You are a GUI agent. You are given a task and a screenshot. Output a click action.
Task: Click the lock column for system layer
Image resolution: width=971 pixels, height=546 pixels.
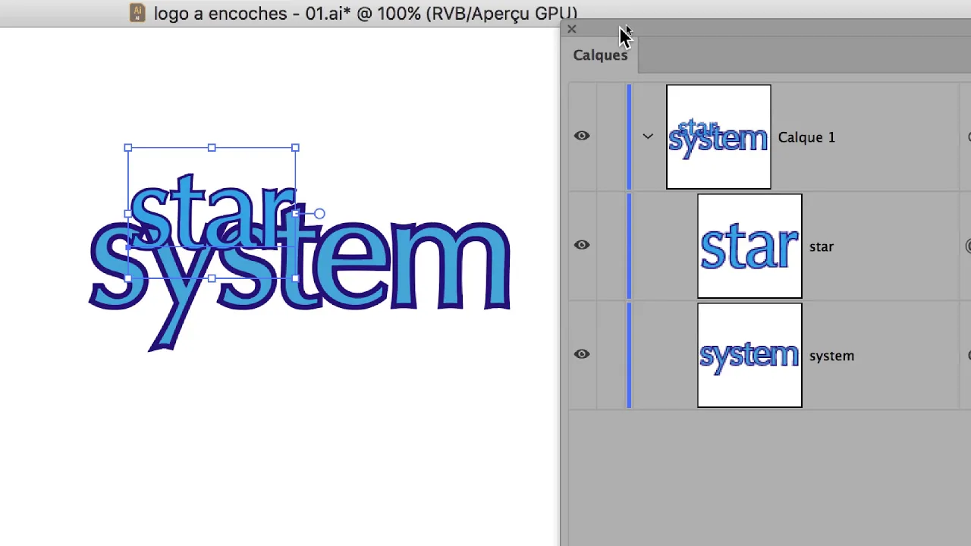(611, 355)
